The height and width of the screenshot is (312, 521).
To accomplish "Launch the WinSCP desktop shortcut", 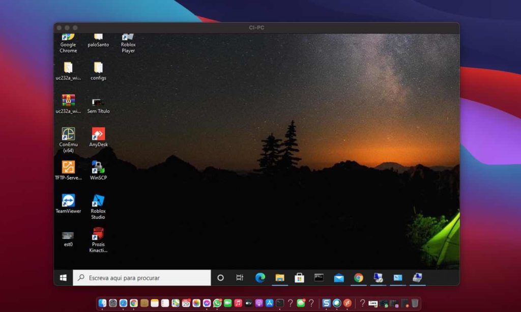I will pyautogui.click(x=98, y=171).
